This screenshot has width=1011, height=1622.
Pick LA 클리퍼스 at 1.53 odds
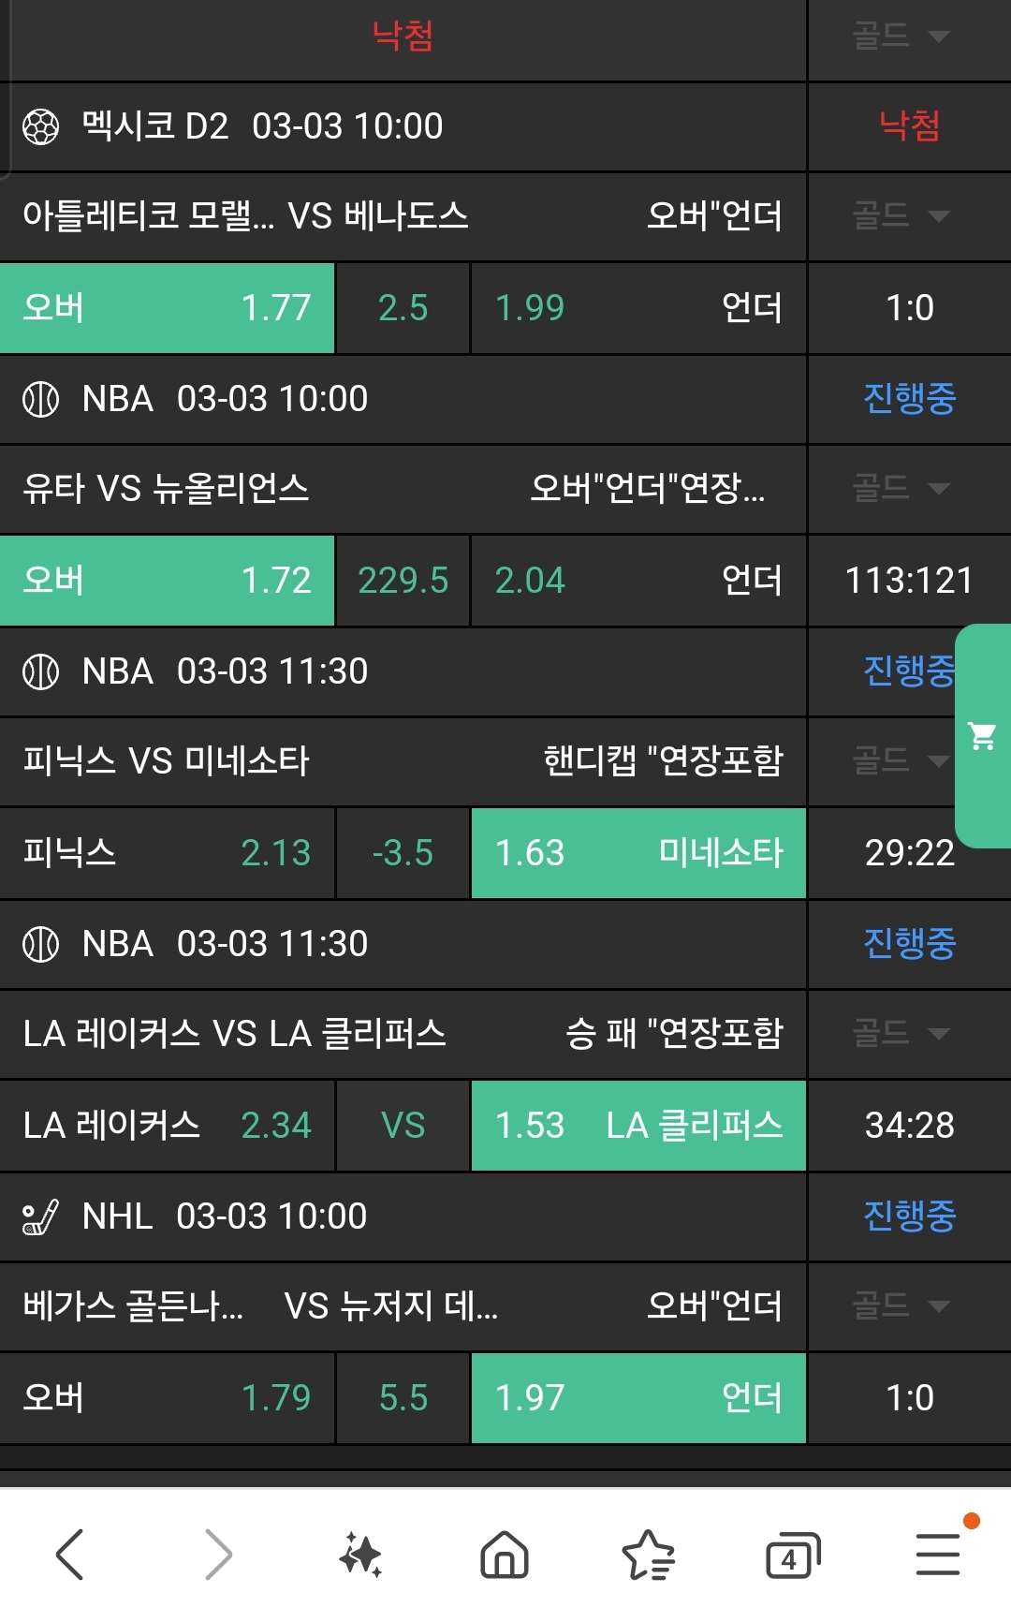point(638,1126)
